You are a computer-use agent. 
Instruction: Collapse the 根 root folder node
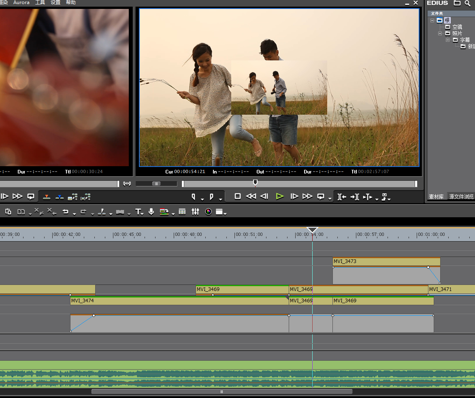click(x=432, y=20)
